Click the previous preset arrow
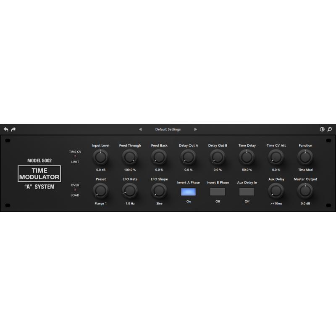336x336 pixels. pos(140,129)
